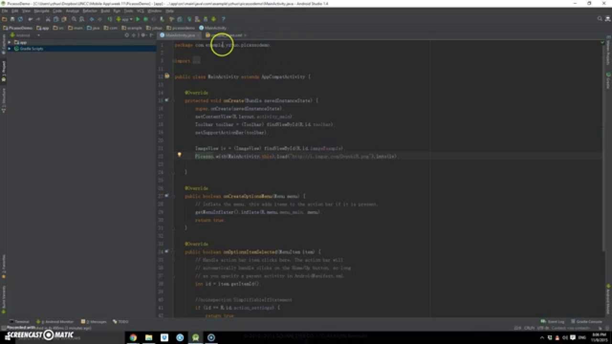The height and width of the screenshot is (344, 612).
Task: Click the override gutter icon beside onCreate
Action: pos(167,100)
